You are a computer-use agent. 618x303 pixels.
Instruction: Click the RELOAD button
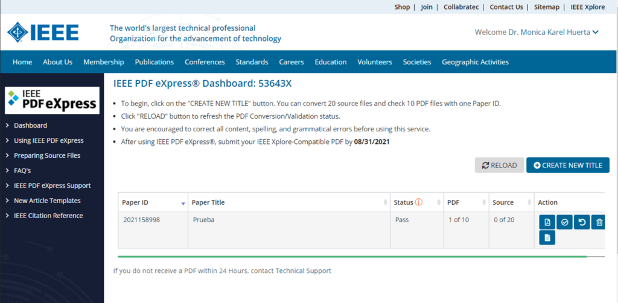(x=499, y=165)
